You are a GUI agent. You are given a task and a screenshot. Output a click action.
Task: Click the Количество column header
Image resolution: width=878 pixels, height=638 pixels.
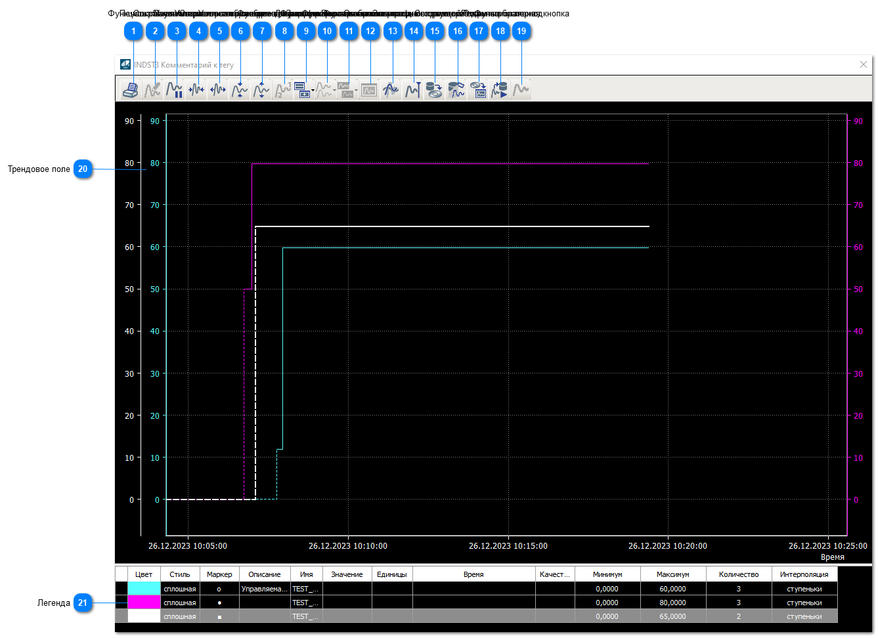739,574
